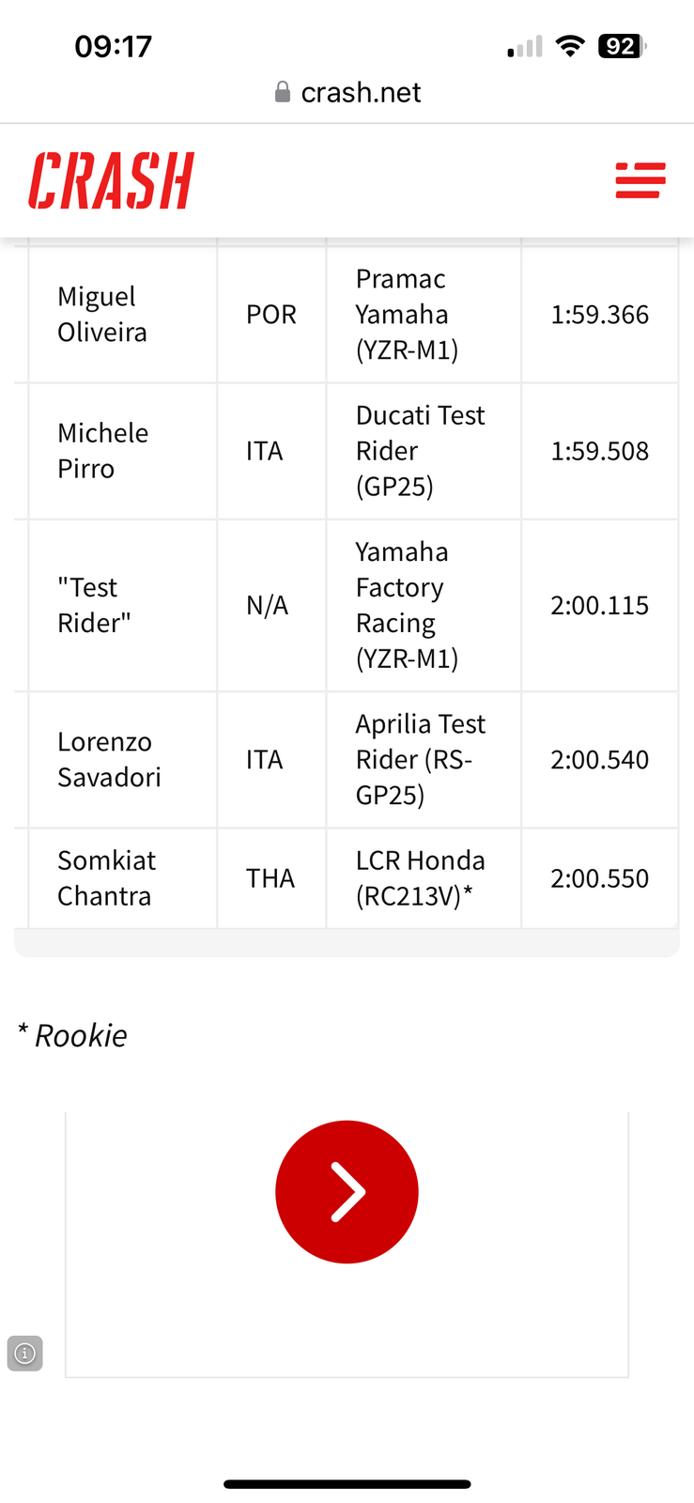Tap the 1:59.366 lap time

coord(599,315)
